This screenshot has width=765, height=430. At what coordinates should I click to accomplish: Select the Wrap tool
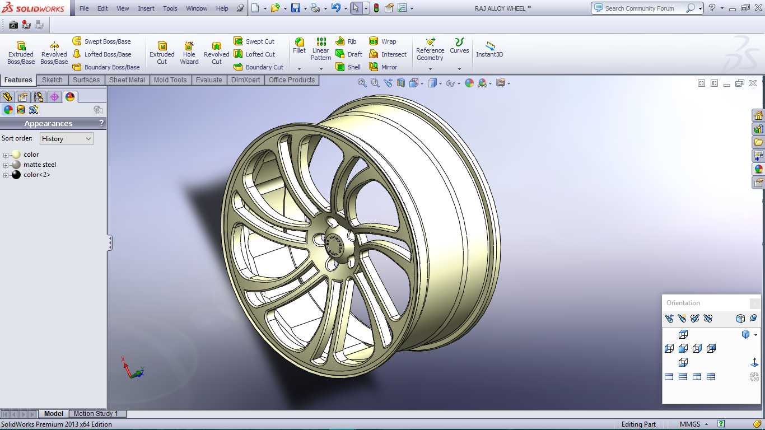pos(382,41)
